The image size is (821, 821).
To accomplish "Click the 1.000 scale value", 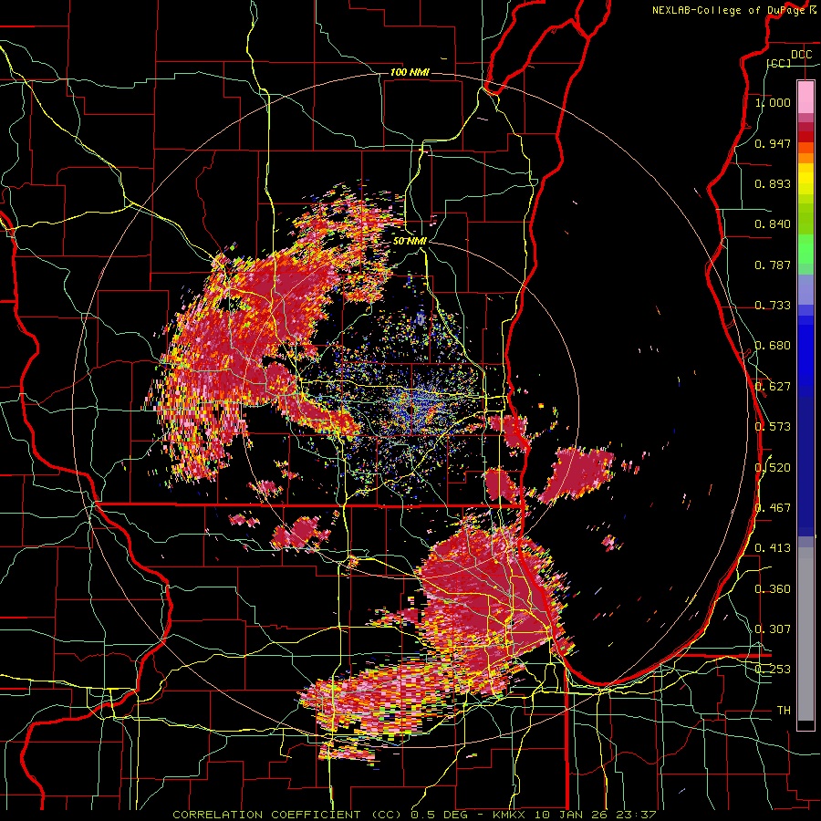I will [773, 102].
